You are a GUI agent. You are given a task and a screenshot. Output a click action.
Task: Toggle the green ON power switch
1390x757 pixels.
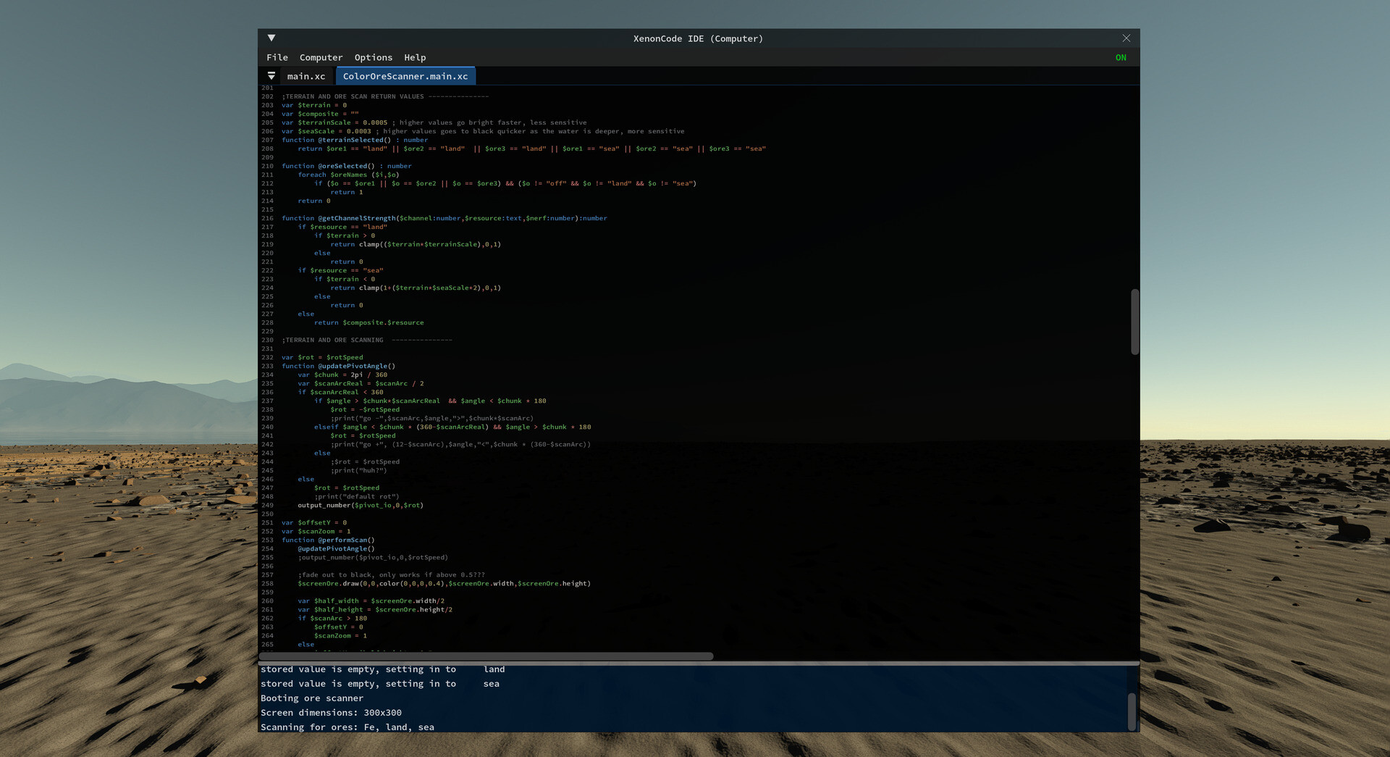(1121, 57)
